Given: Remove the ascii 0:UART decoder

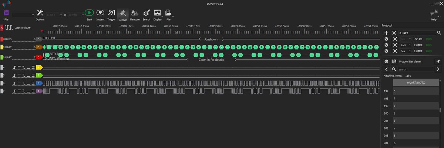Looking at the screenshot, I should 395,45.
